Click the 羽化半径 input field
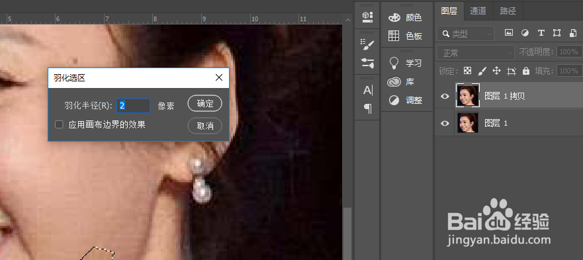The image size is (583, 260). (x=134, y=106)
